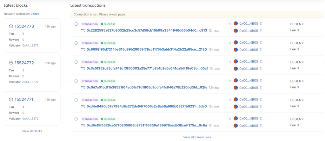Screen dimensions: 325x141
Task: Click the 'Latest blocks' heading
Action: [16, 5]
